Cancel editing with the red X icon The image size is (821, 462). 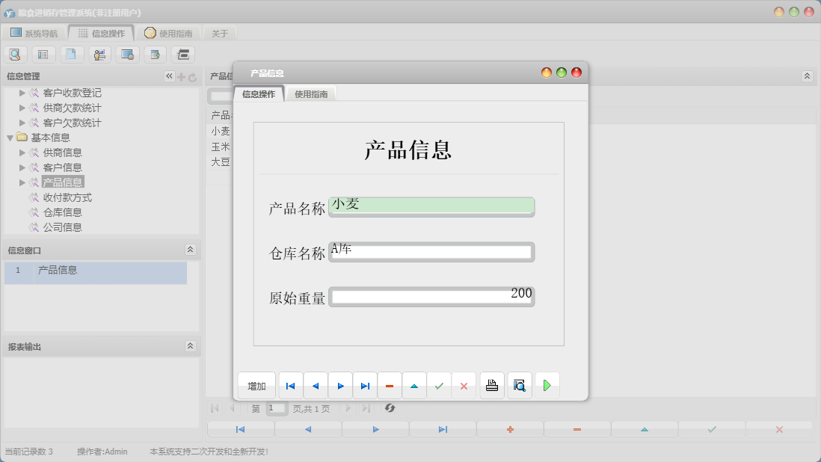click(x=464, y=385)
